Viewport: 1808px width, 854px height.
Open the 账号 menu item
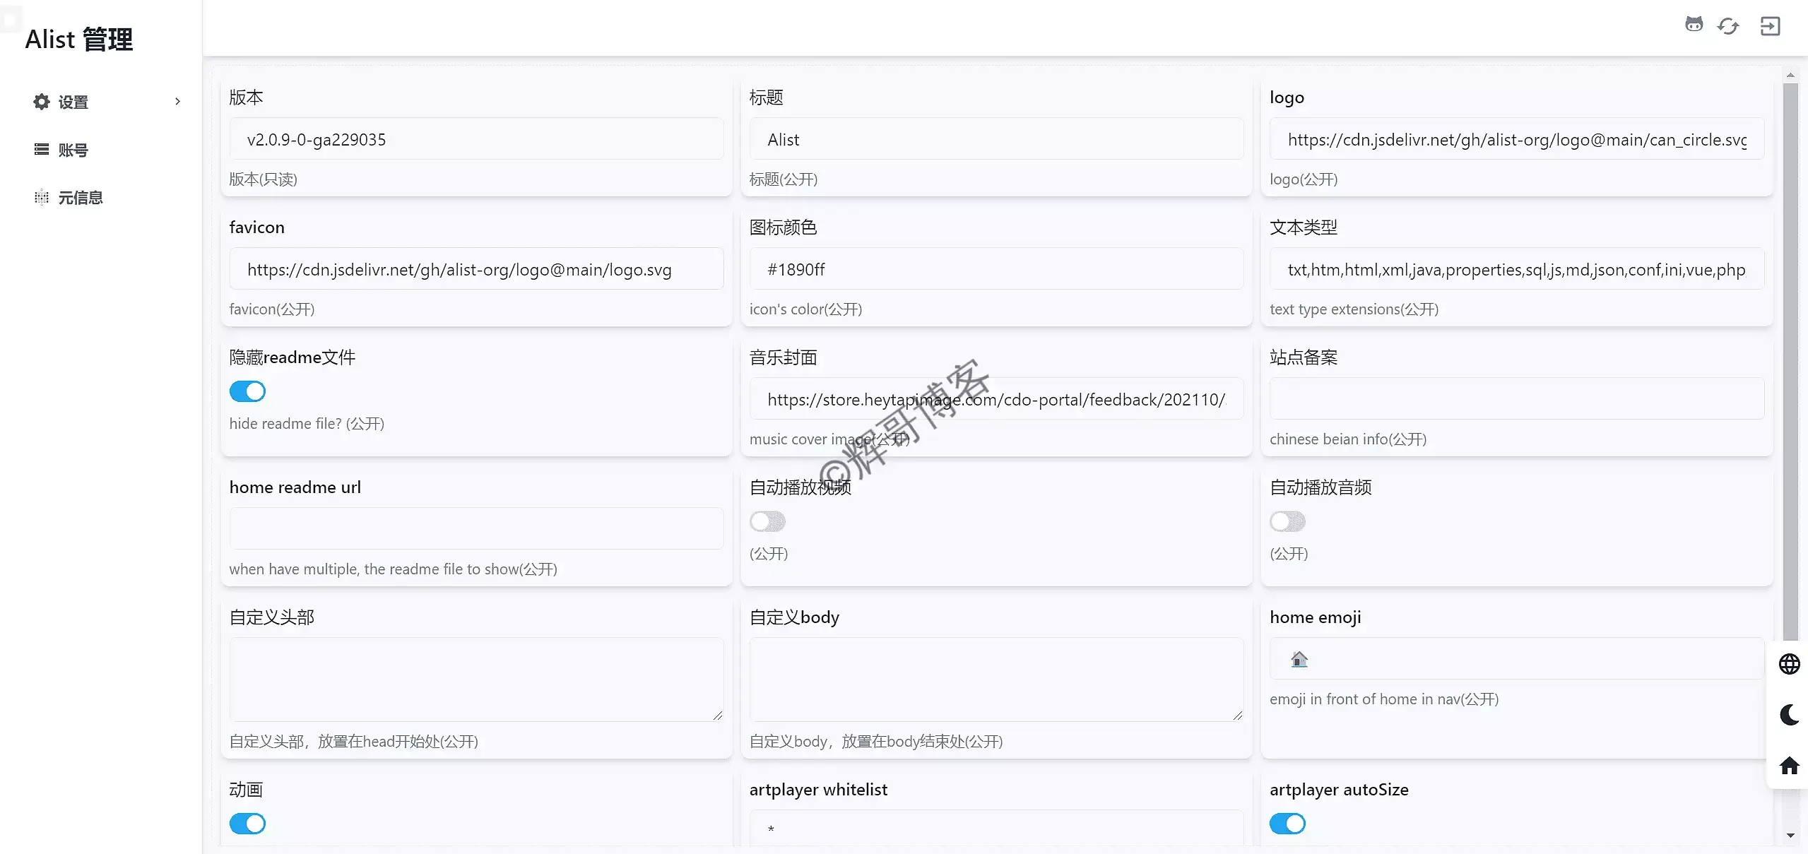pos(73,149)
